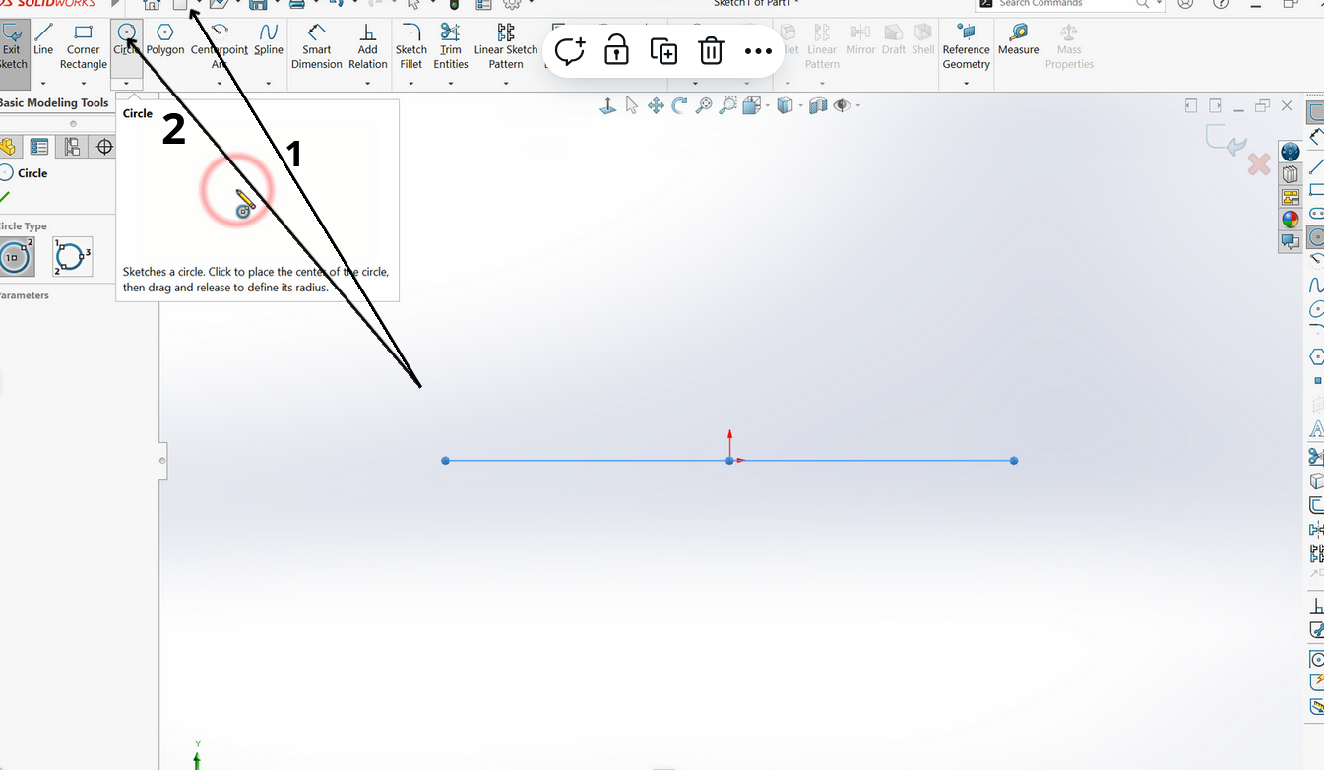Select the Corner Rectangle tool
The height and width of the screenshot is (770, 1324).
(84, 48)
